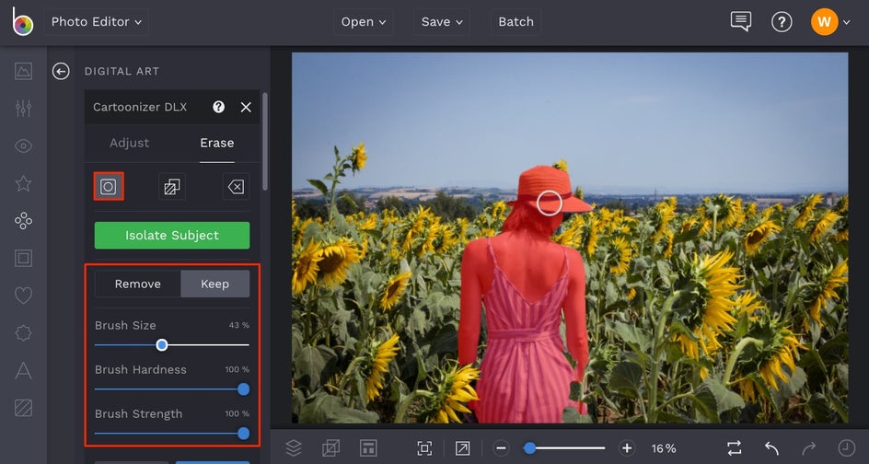This screenshot has height=464, width=869.
Task: Expand the Photo Editor dropdown
Action: point(97,22)
